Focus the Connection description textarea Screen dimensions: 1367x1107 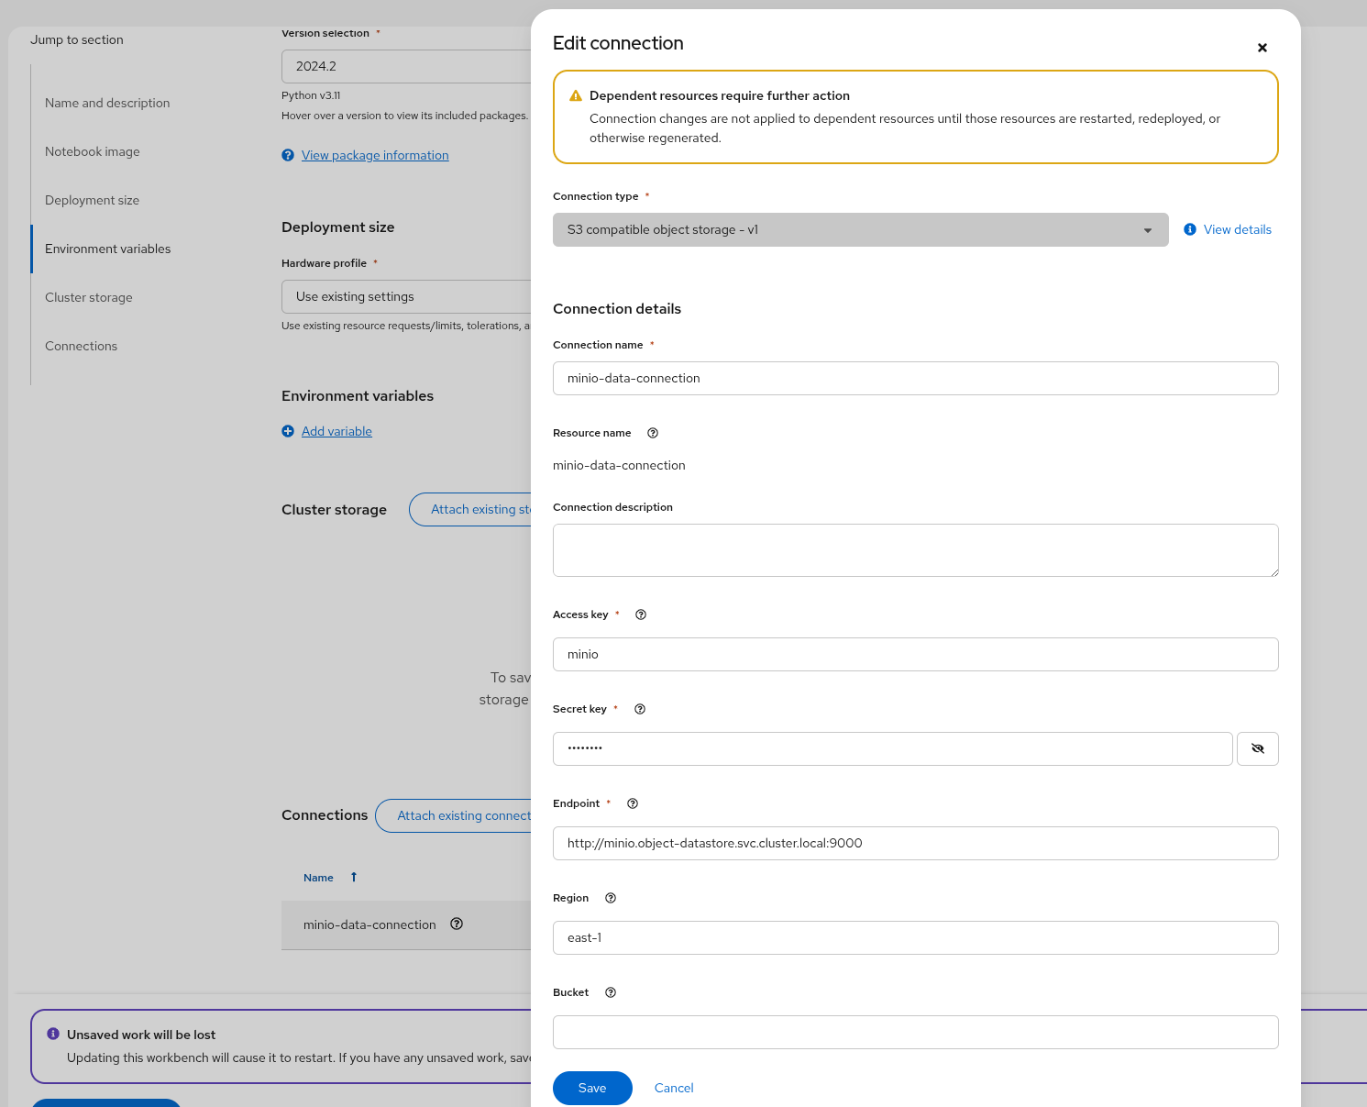[916, 550]
